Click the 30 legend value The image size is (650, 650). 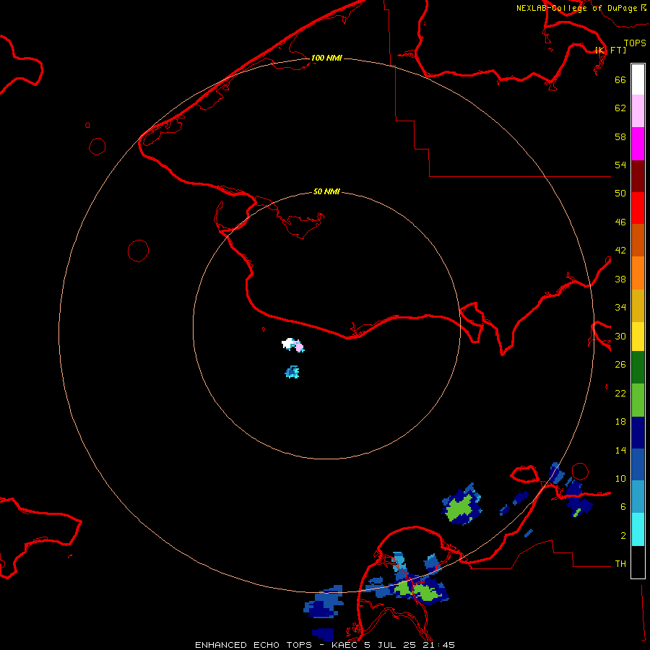click(x=620, y=336)
